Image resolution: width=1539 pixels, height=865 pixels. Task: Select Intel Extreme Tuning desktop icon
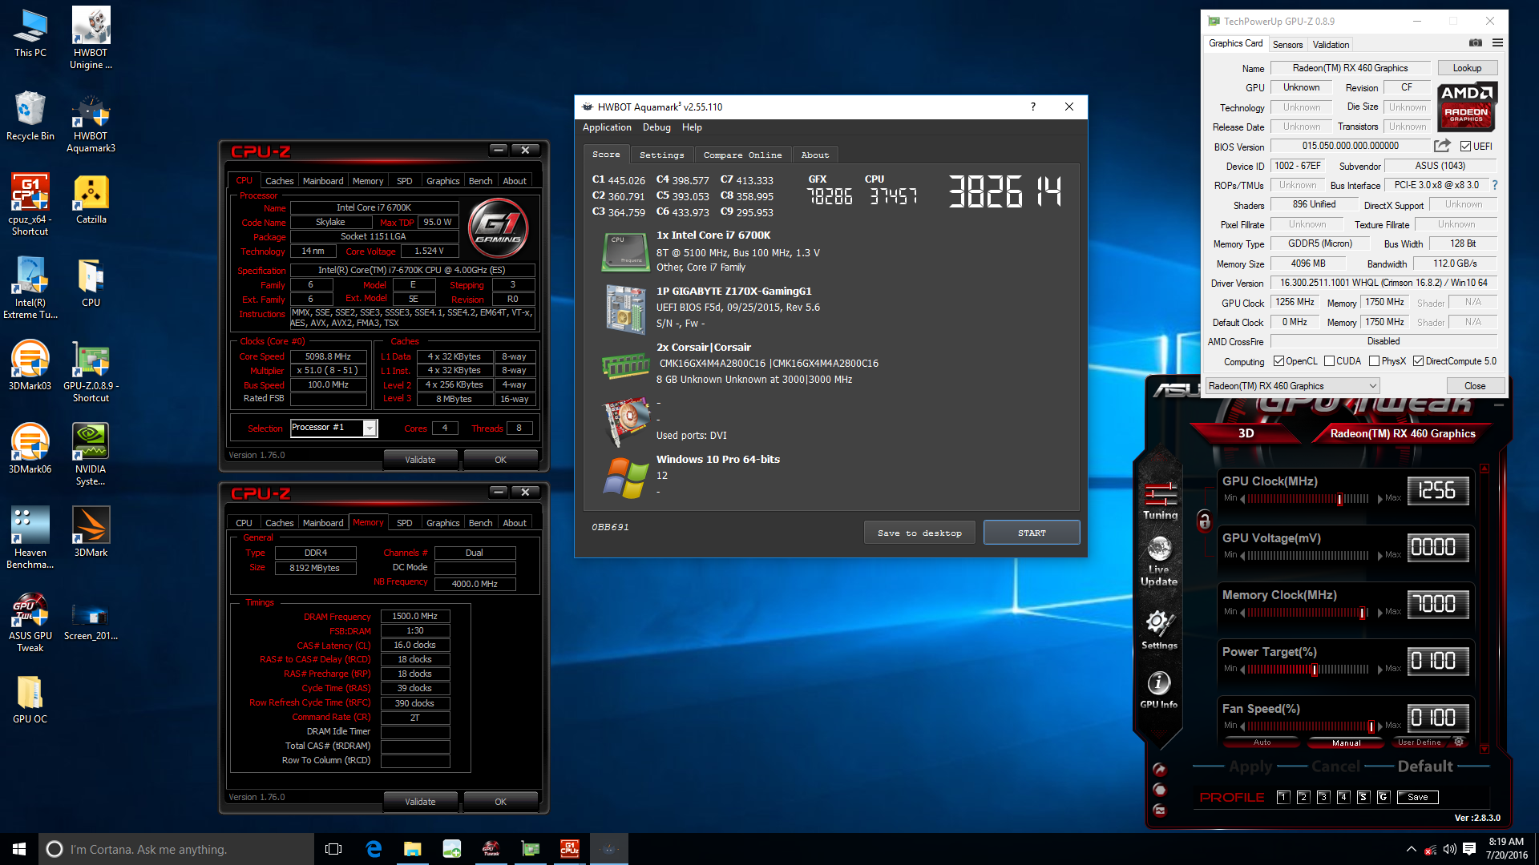click(30, 288)
